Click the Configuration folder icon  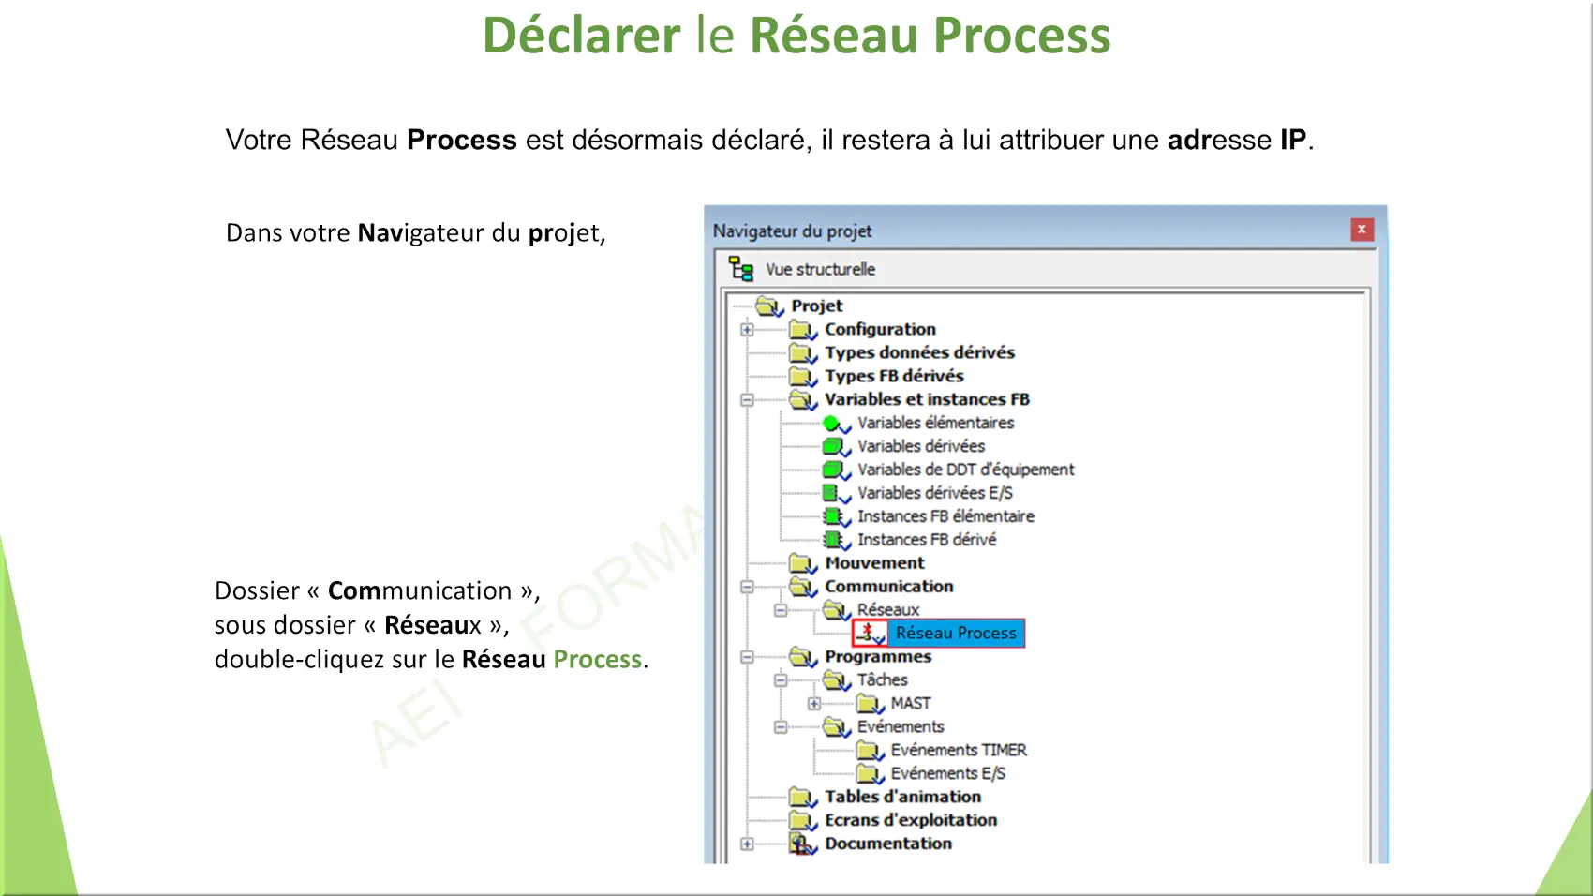pyautogui.click(x=803, y=329)
